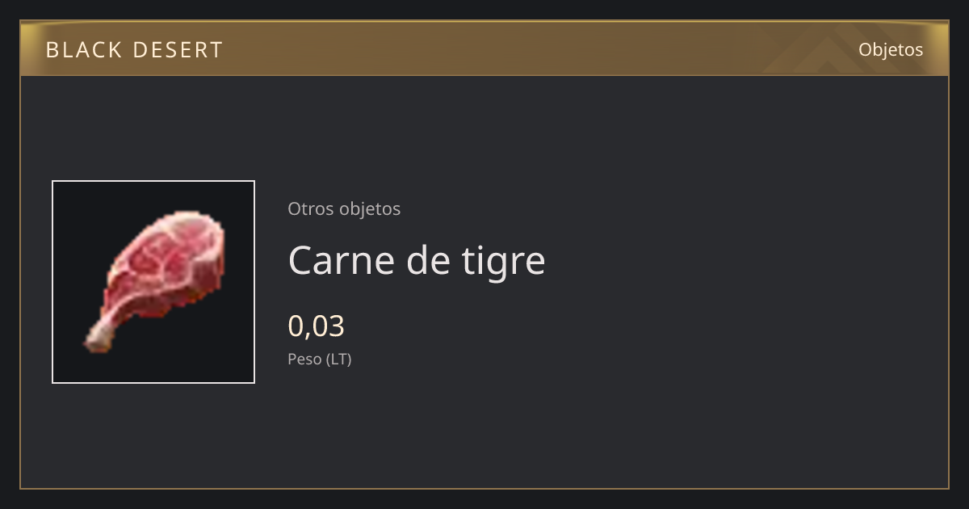
Task: Click the white-framed item picture box
Action: pyautogui.click(x=153, y=282)
